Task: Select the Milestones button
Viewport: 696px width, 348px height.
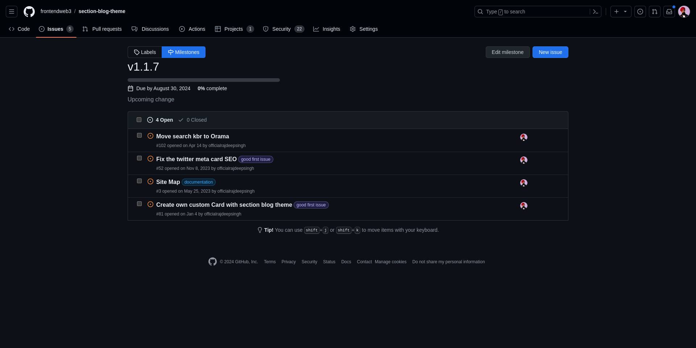Action: point(183,52)
